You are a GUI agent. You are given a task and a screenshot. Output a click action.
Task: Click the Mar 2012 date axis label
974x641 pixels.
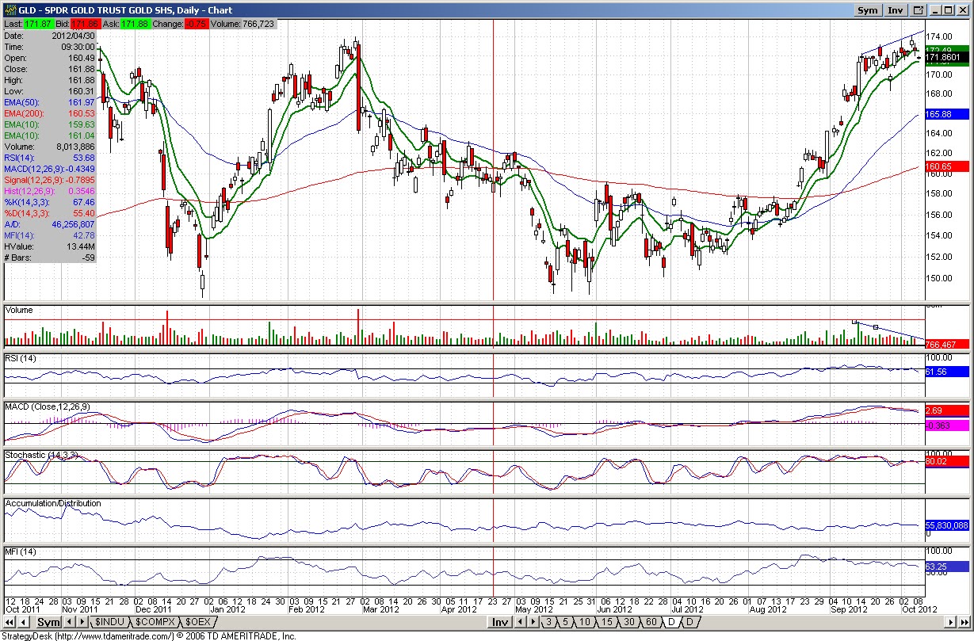point(380,609)
